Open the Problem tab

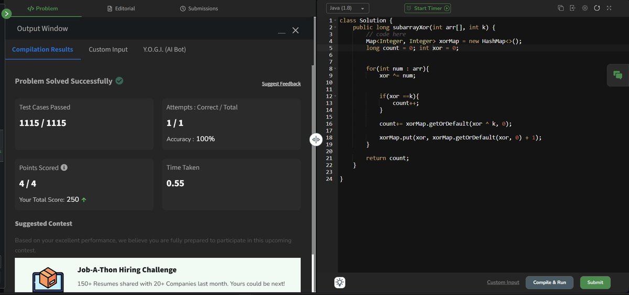[42, 8]
